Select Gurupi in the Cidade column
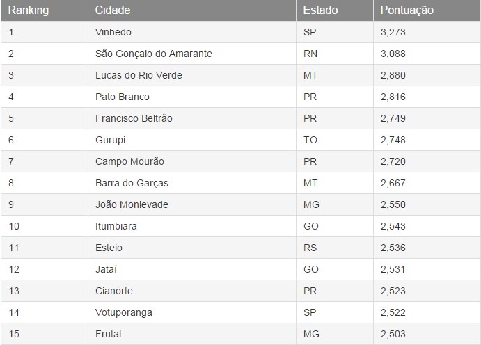Viewport: 481px width, 345px height. 192,140
